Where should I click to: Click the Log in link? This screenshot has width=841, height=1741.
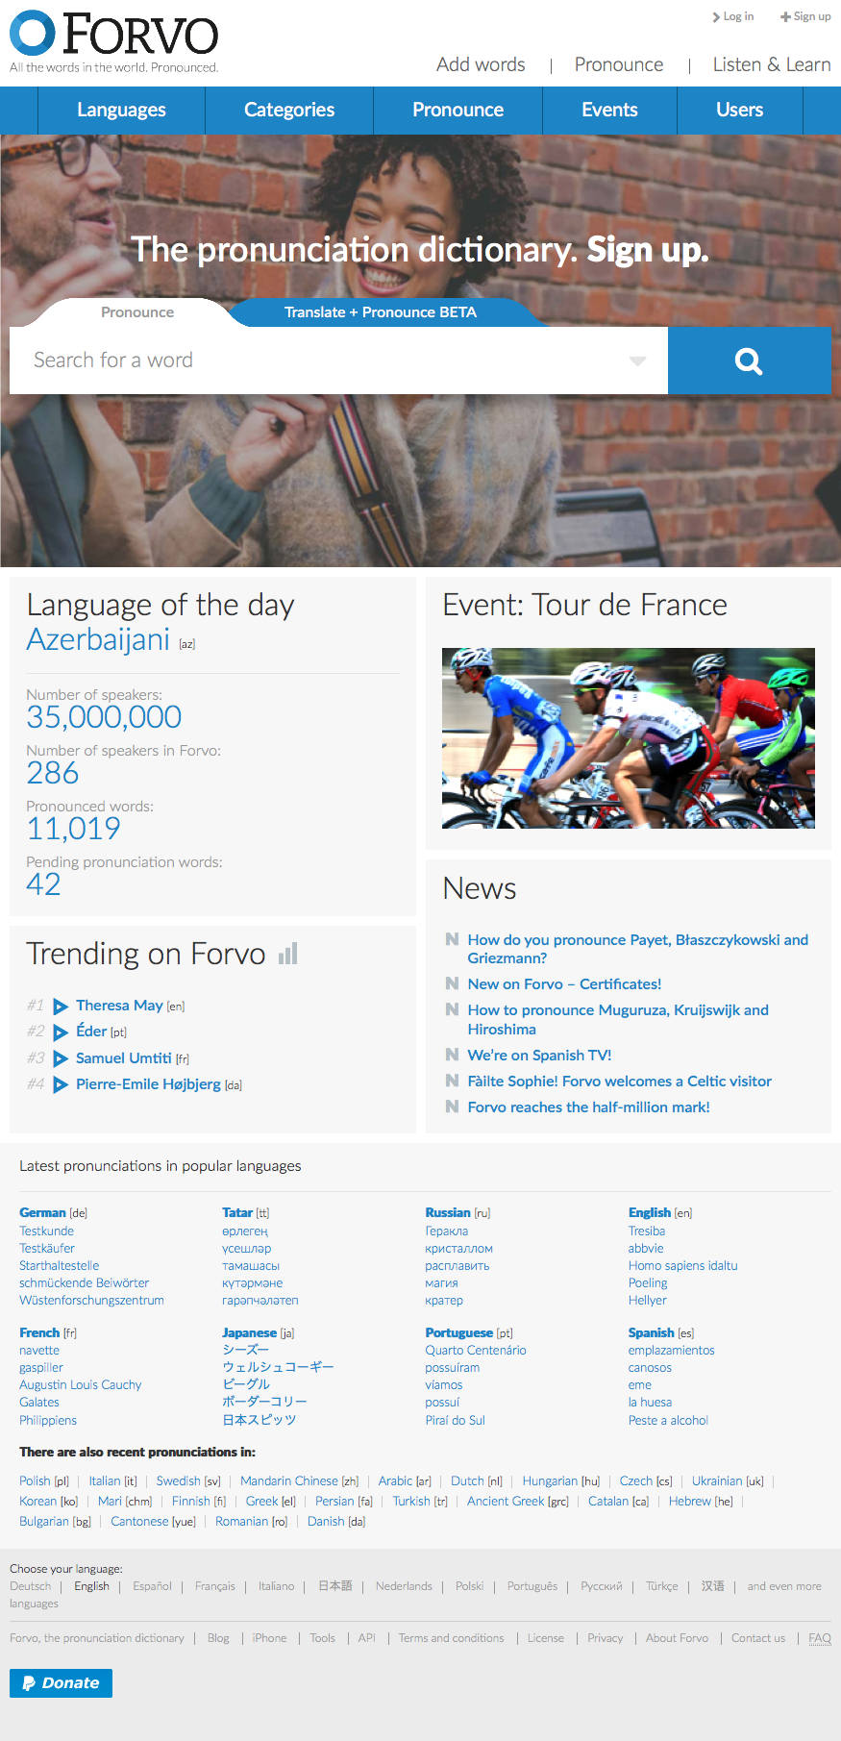(x=733, y=16)
